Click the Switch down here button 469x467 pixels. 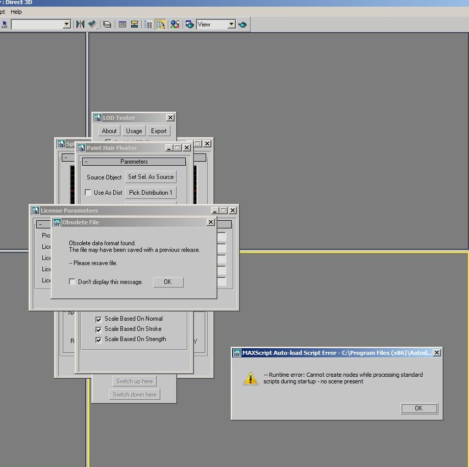(135, 395)
